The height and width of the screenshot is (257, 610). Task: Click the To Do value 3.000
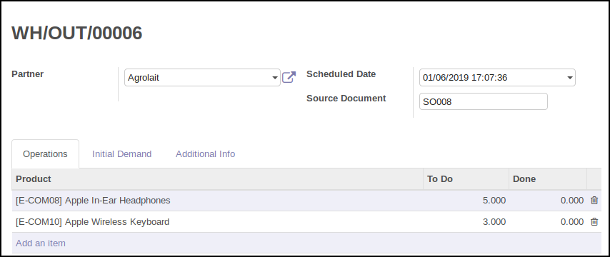[494, 222]
